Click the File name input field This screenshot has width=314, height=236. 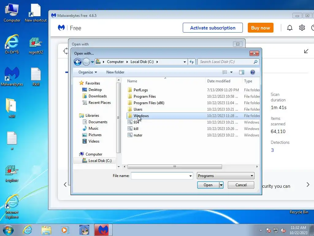[x=160, y=176]
